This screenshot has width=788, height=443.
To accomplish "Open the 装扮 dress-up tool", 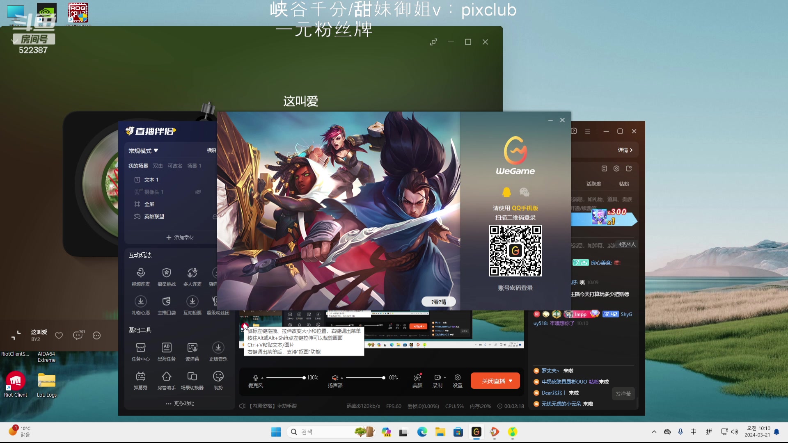I will 218,377.
